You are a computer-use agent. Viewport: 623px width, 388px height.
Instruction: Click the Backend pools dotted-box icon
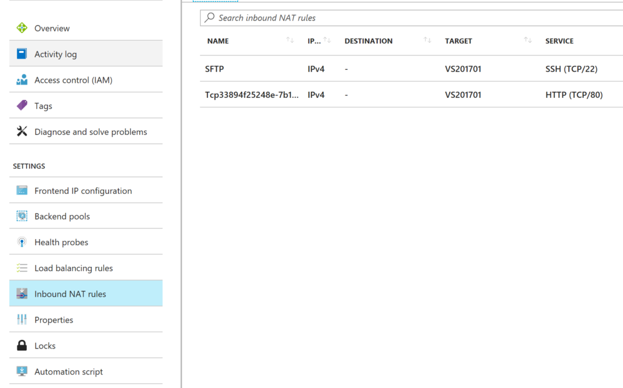(x=20, y=216)
